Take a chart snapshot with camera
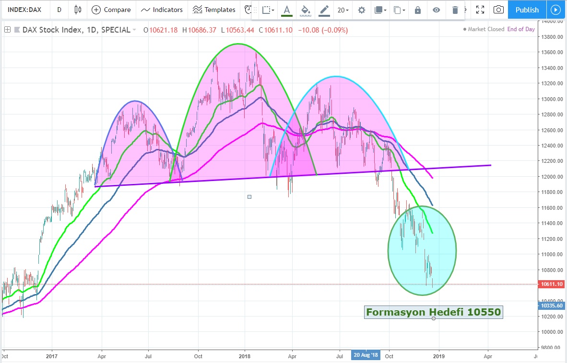 tap(499, 10)
